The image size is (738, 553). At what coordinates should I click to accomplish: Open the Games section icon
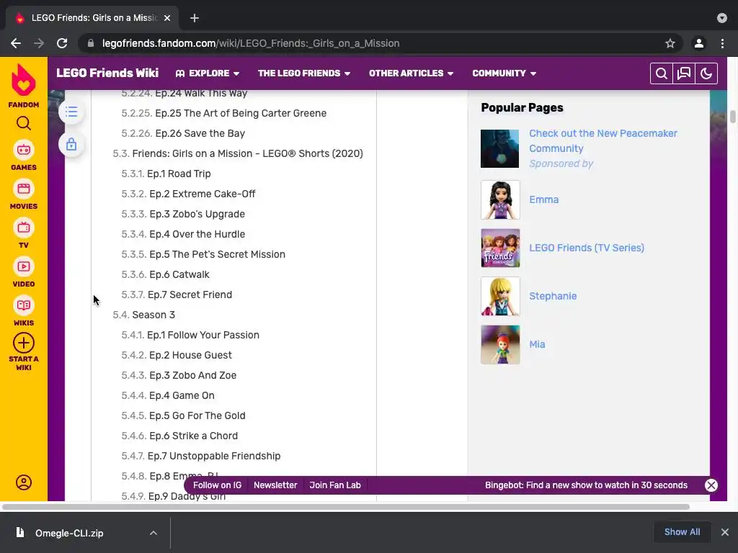pyautogui.click(x=24, y=150)
